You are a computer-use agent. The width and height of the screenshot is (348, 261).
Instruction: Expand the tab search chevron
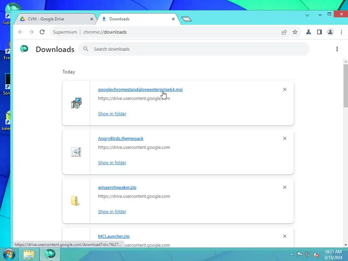[x=307, y=15]
